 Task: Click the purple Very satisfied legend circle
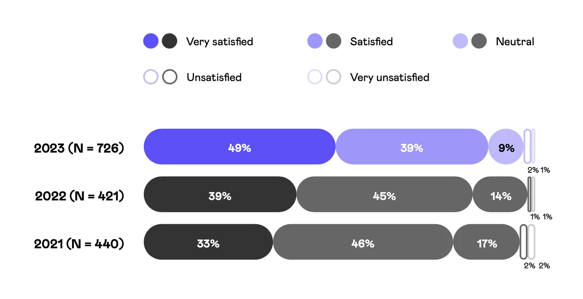(x=151, y=41)
